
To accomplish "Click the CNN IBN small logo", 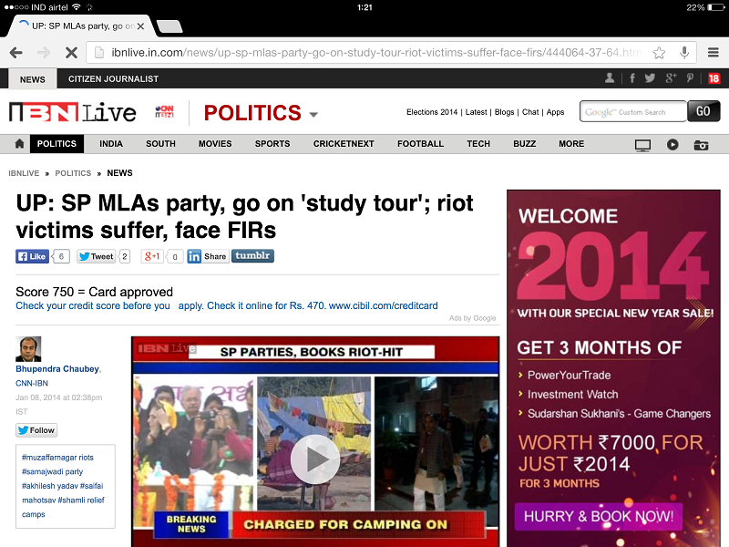I will (x=165, y=111).
